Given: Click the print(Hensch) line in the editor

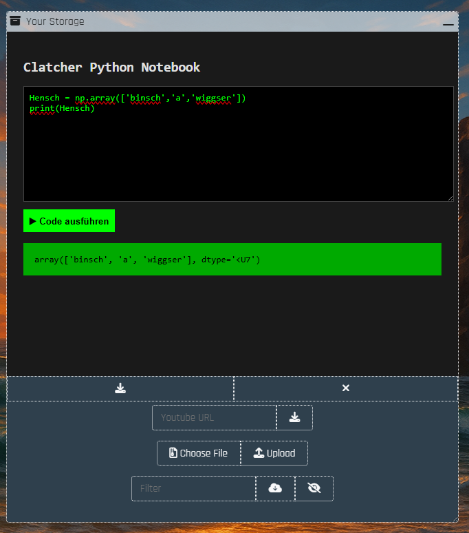Looking at the screenshot, I should tap(62, 108).
